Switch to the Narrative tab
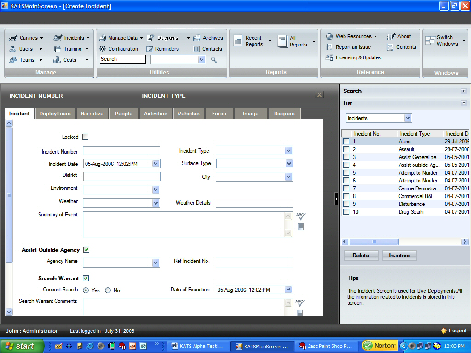Screen dimensions: 471x353 pos(92,114)
